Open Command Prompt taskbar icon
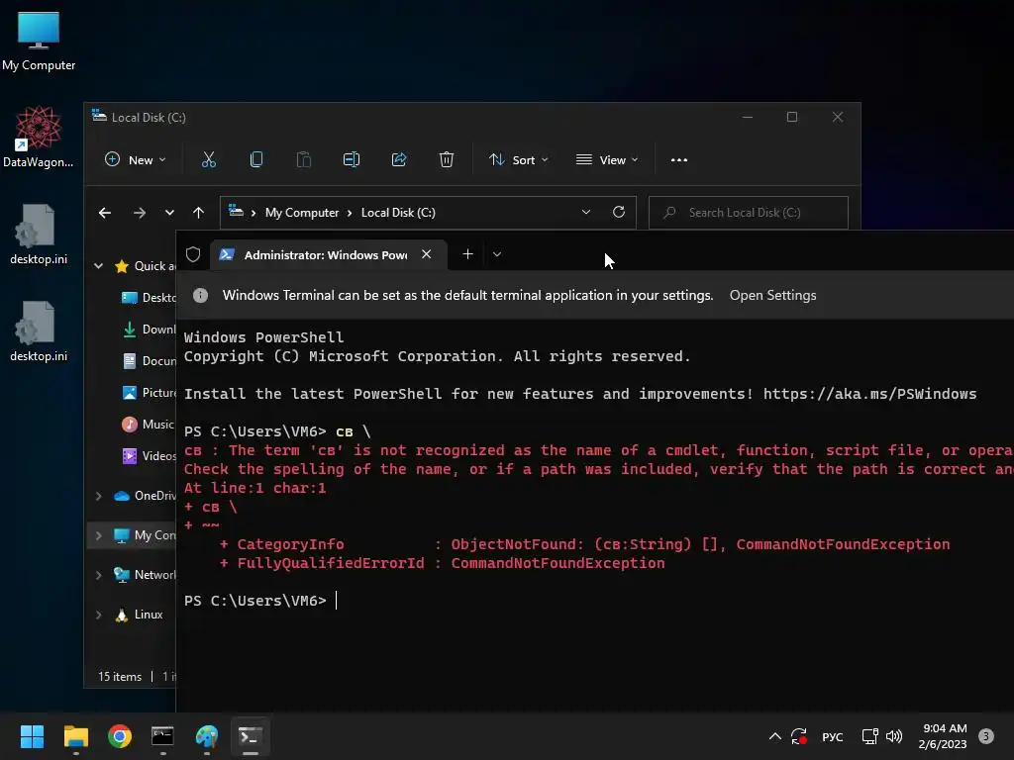 tap(163, 736)
